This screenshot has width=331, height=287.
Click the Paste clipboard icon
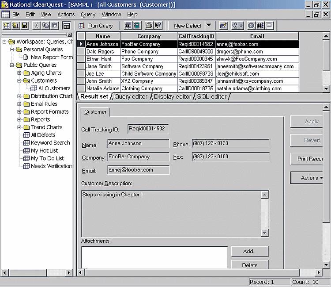(x=54, y=26)
